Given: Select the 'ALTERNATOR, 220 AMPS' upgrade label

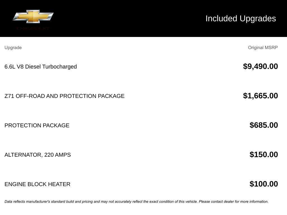Looking at the screenshot, I should click(38, 155).
